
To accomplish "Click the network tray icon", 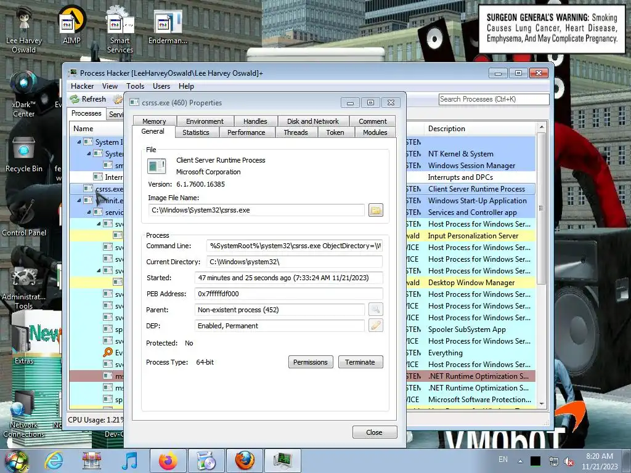I will point(554,461).
